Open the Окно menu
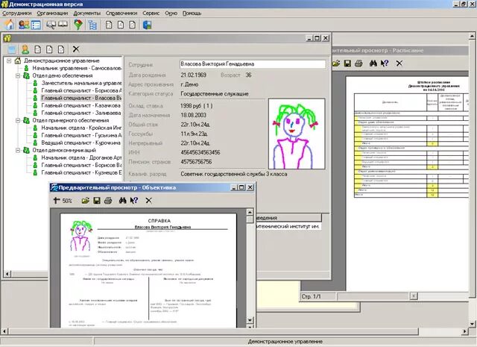This screenshot has width=477, height=347. point(171,13)
